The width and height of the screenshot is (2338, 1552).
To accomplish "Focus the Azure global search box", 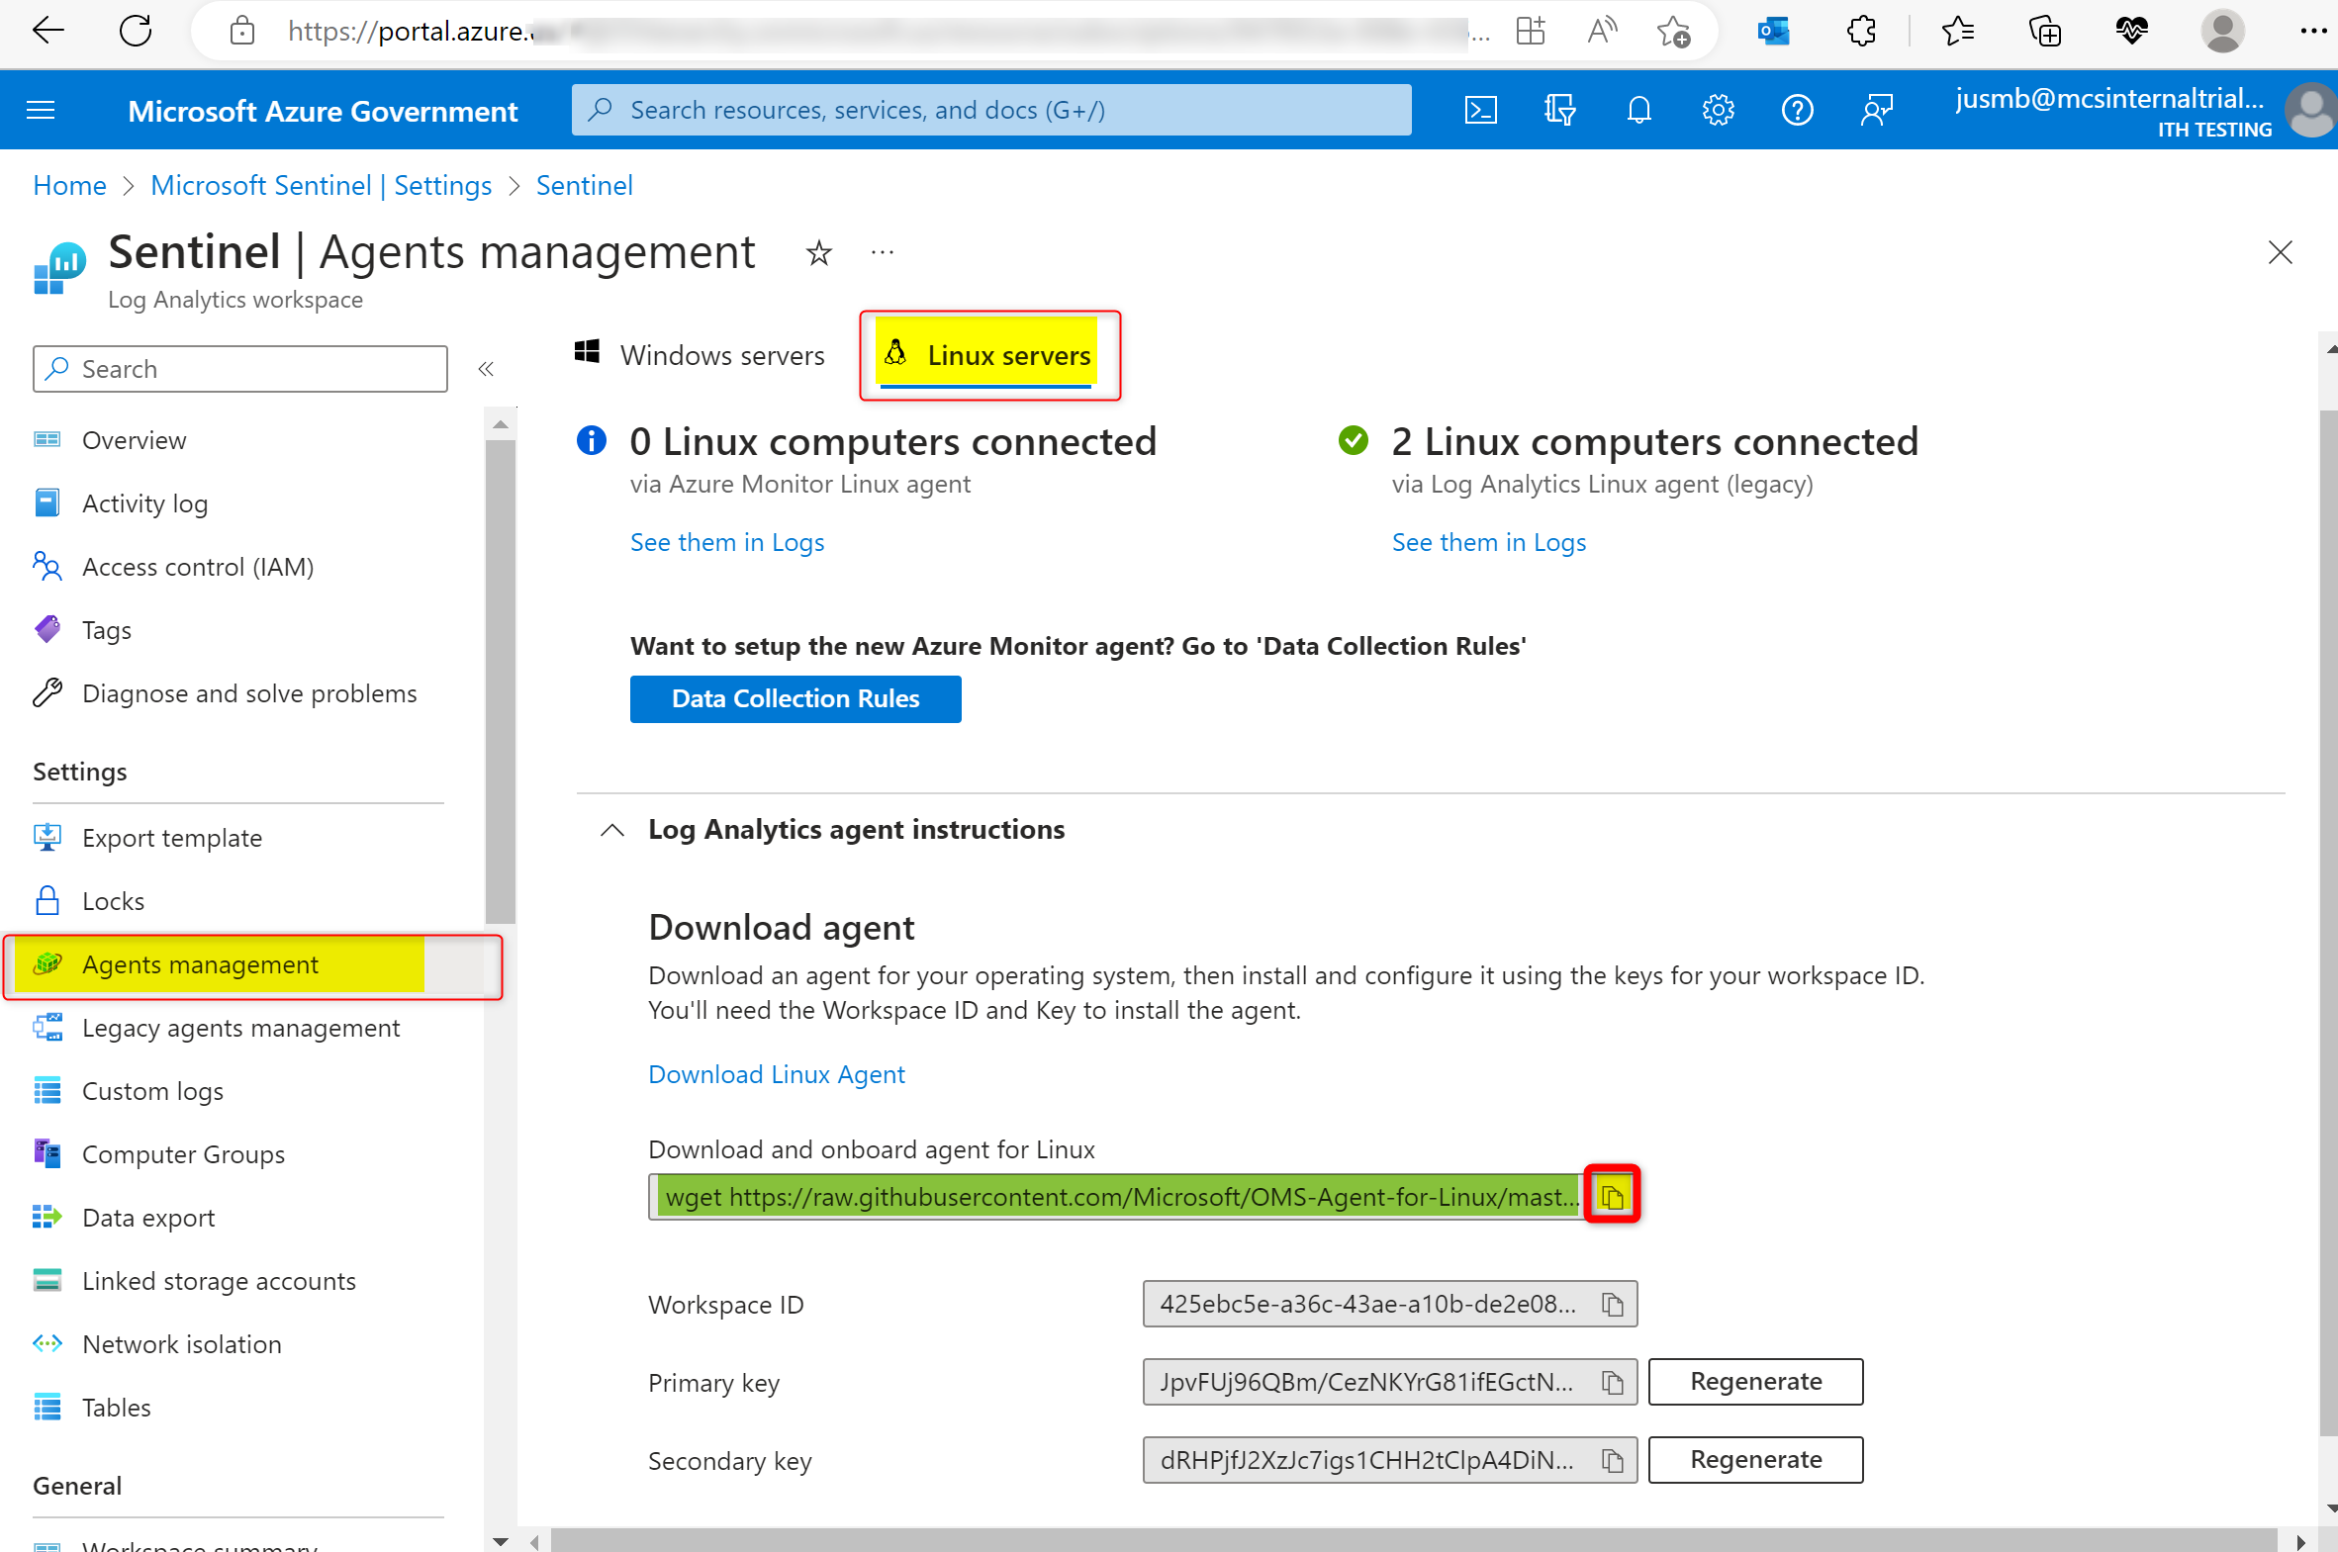I will [990, 110].
